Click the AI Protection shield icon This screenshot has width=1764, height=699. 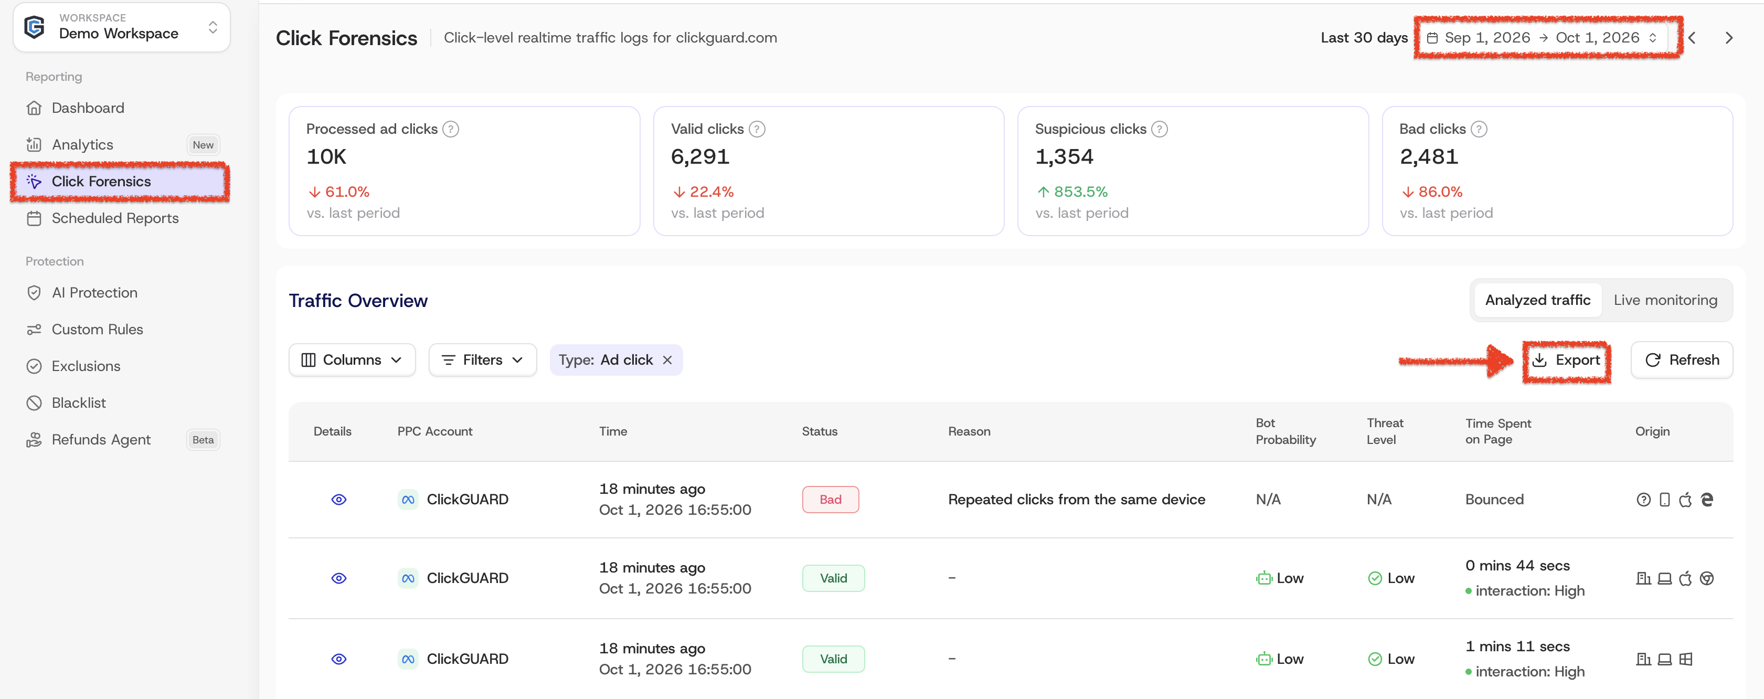pos(34,293)
